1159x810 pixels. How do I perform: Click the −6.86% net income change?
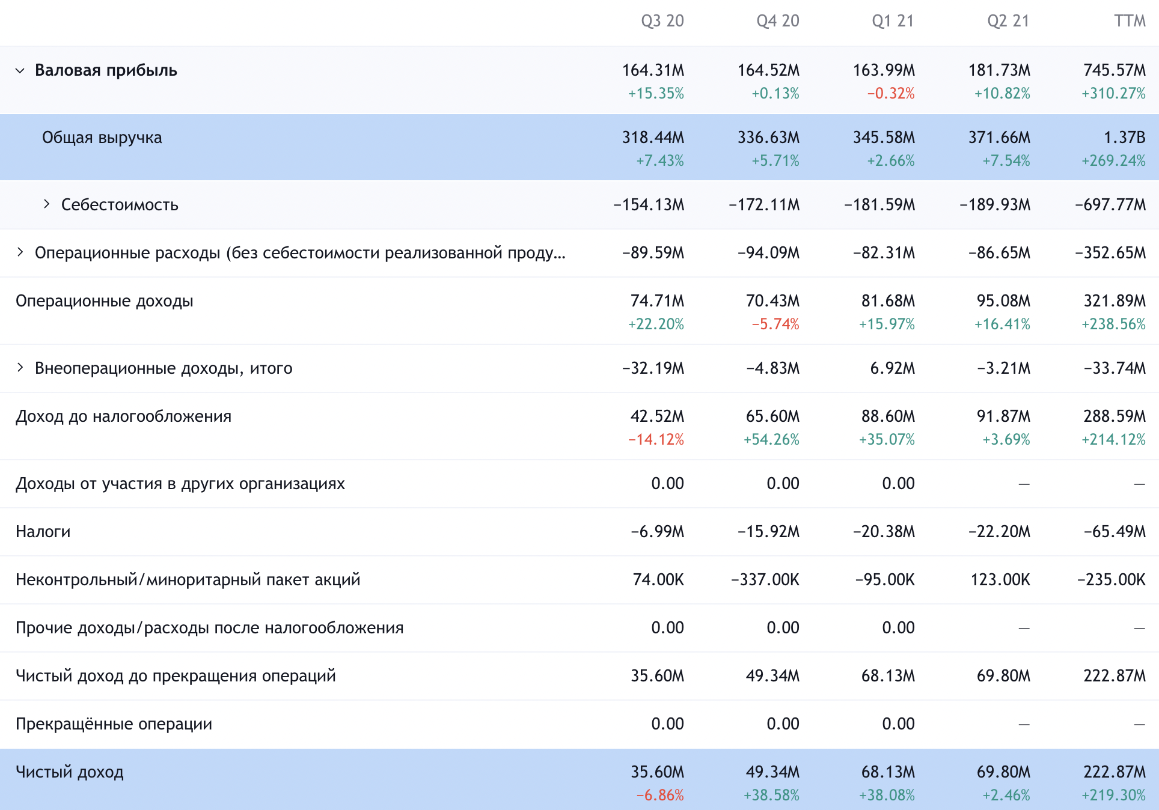click(660, 796)
